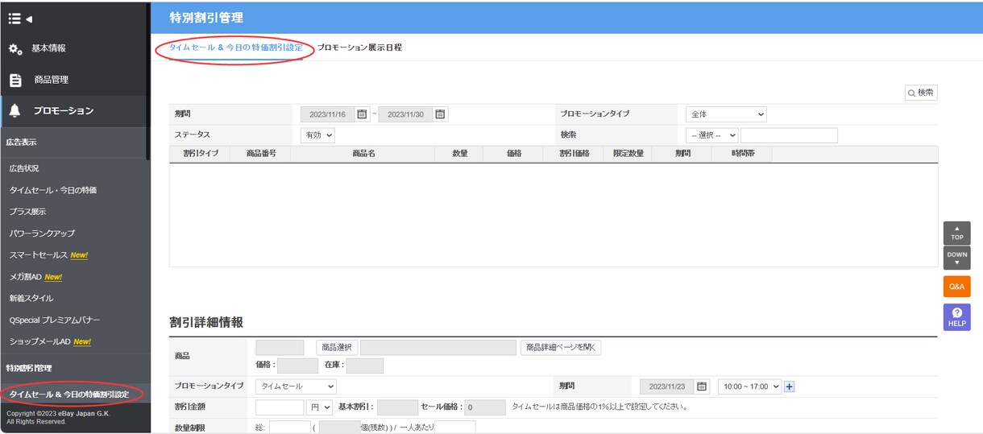This screenshot has height=434, width=983.
Task: Open プロモーション menu in sidebar
Action: (64, 111)
